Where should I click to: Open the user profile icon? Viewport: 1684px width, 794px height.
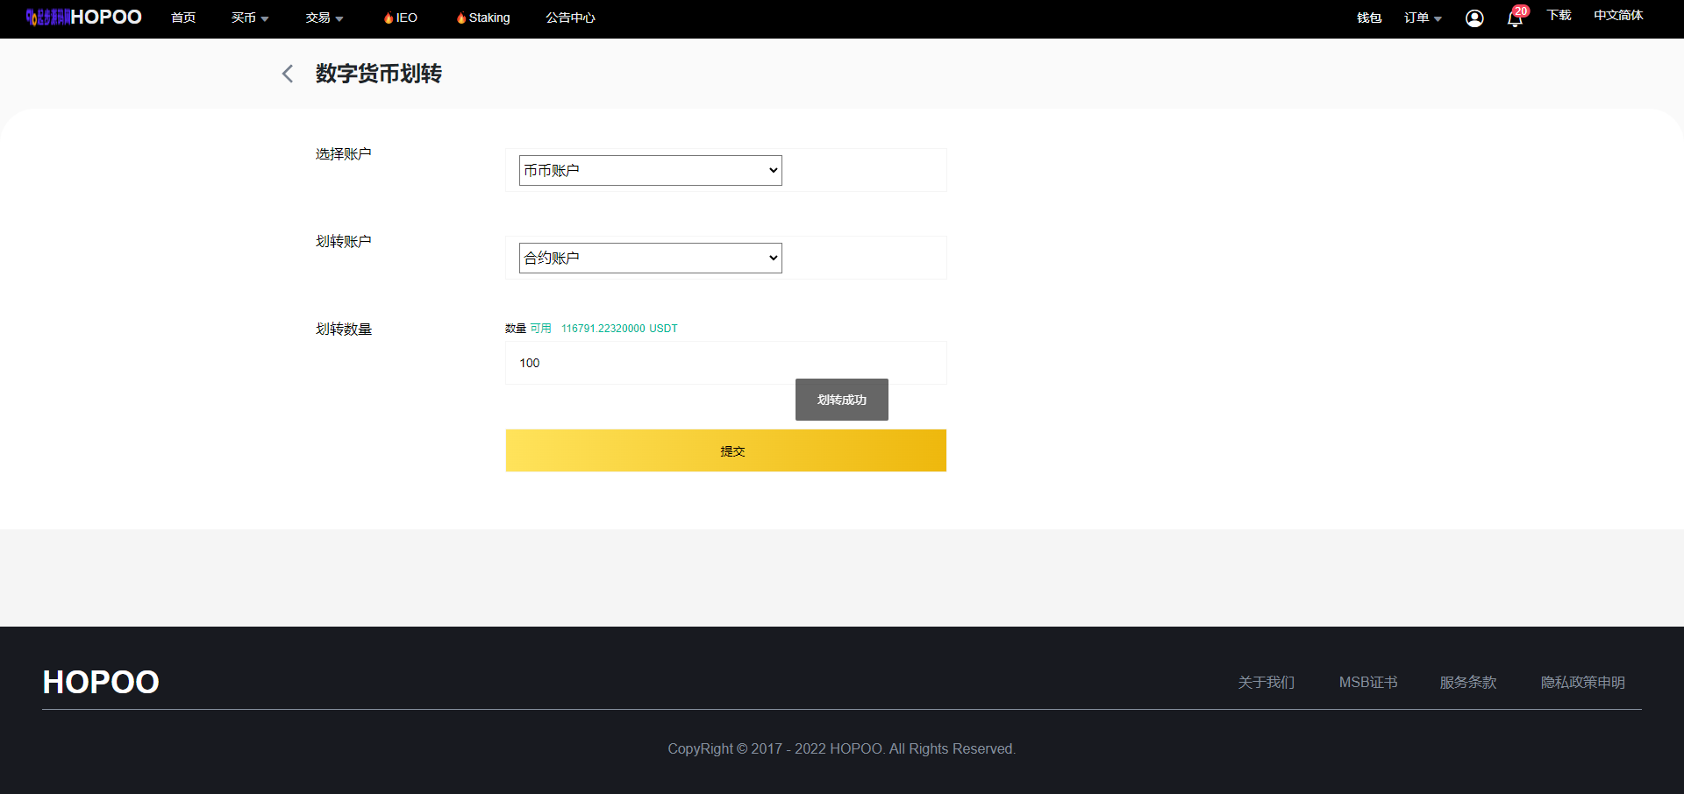[1474, 18]
